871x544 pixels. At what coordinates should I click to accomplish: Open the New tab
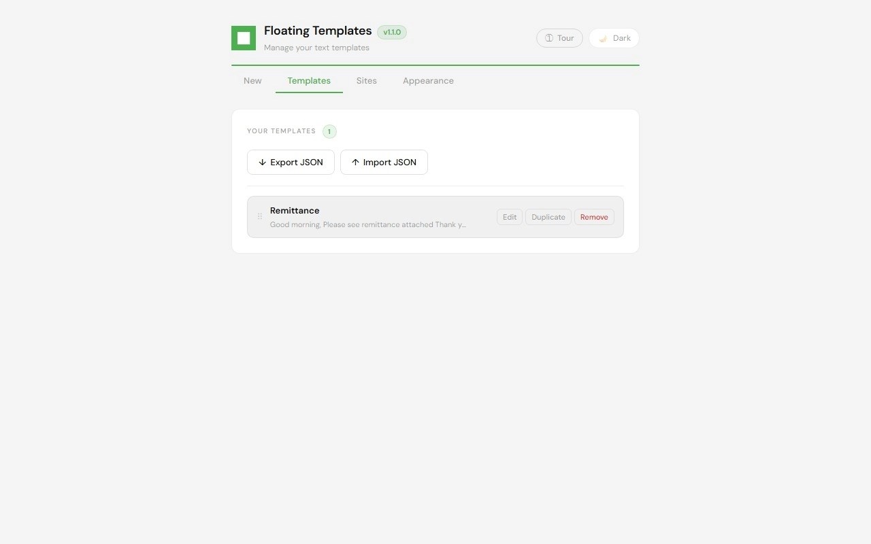[252, 80]
